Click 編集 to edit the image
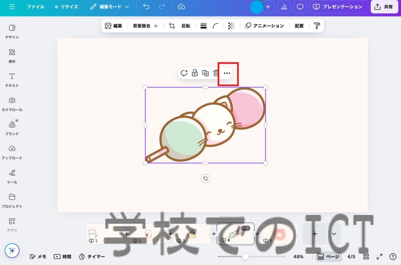 (114, 26)
